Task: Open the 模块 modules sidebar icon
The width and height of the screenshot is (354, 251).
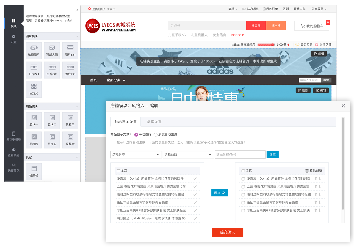Action: (x=14, y=23)
